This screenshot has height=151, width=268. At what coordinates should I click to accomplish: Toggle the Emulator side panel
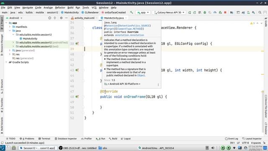pyautogui.click(x=266, y=128)
